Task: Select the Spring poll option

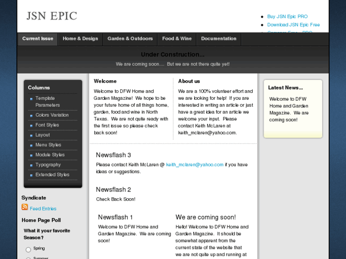Action: point(28,249)
